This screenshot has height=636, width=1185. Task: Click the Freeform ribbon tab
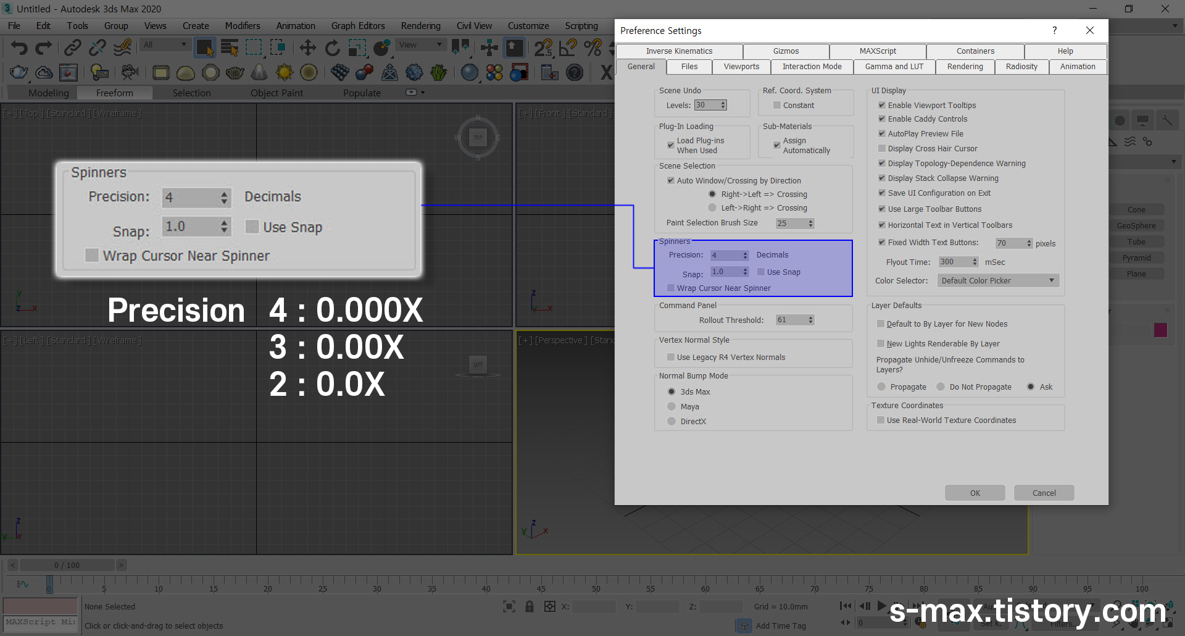(x=114, y=93)
